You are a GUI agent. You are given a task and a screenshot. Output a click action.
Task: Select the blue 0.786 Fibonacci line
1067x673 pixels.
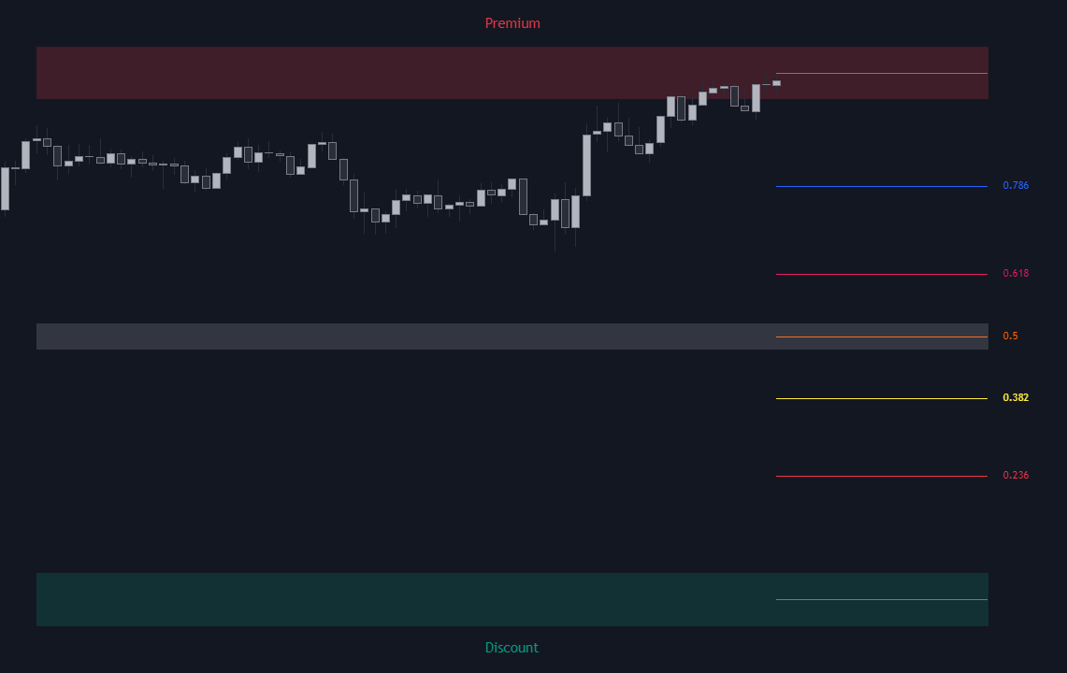pyautogui.click(x=881, y=186)
